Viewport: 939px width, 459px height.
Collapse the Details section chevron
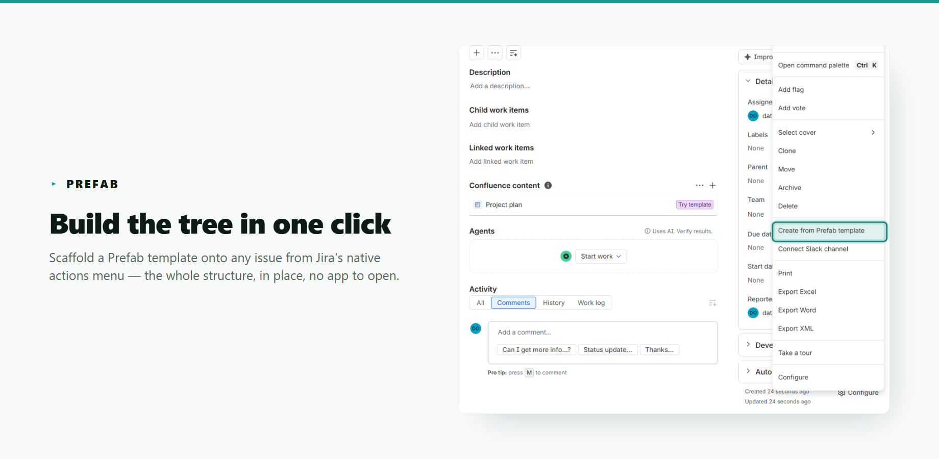pos(748,82)
